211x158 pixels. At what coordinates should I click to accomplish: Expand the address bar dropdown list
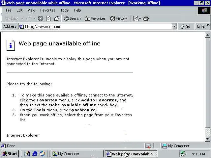174,26
